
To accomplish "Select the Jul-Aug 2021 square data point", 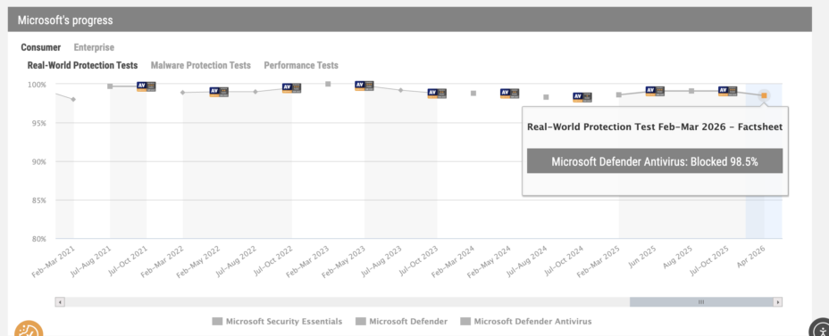I will (x=110, y=86).
